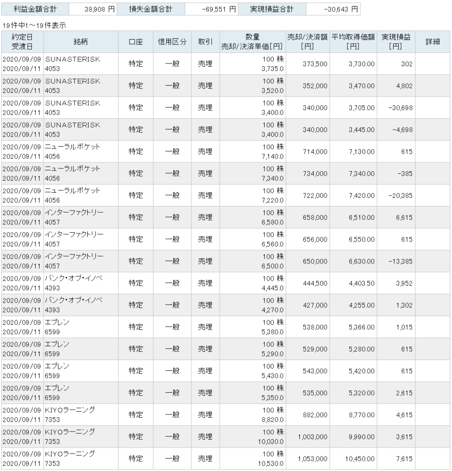This screenshot has width=452, height=471.
Task: Click average price 10,450.00 cell
Action: (353, 459)
